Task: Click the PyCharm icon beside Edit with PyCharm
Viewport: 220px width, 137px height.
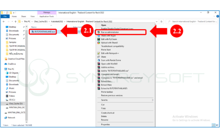Action: [99, 39]
